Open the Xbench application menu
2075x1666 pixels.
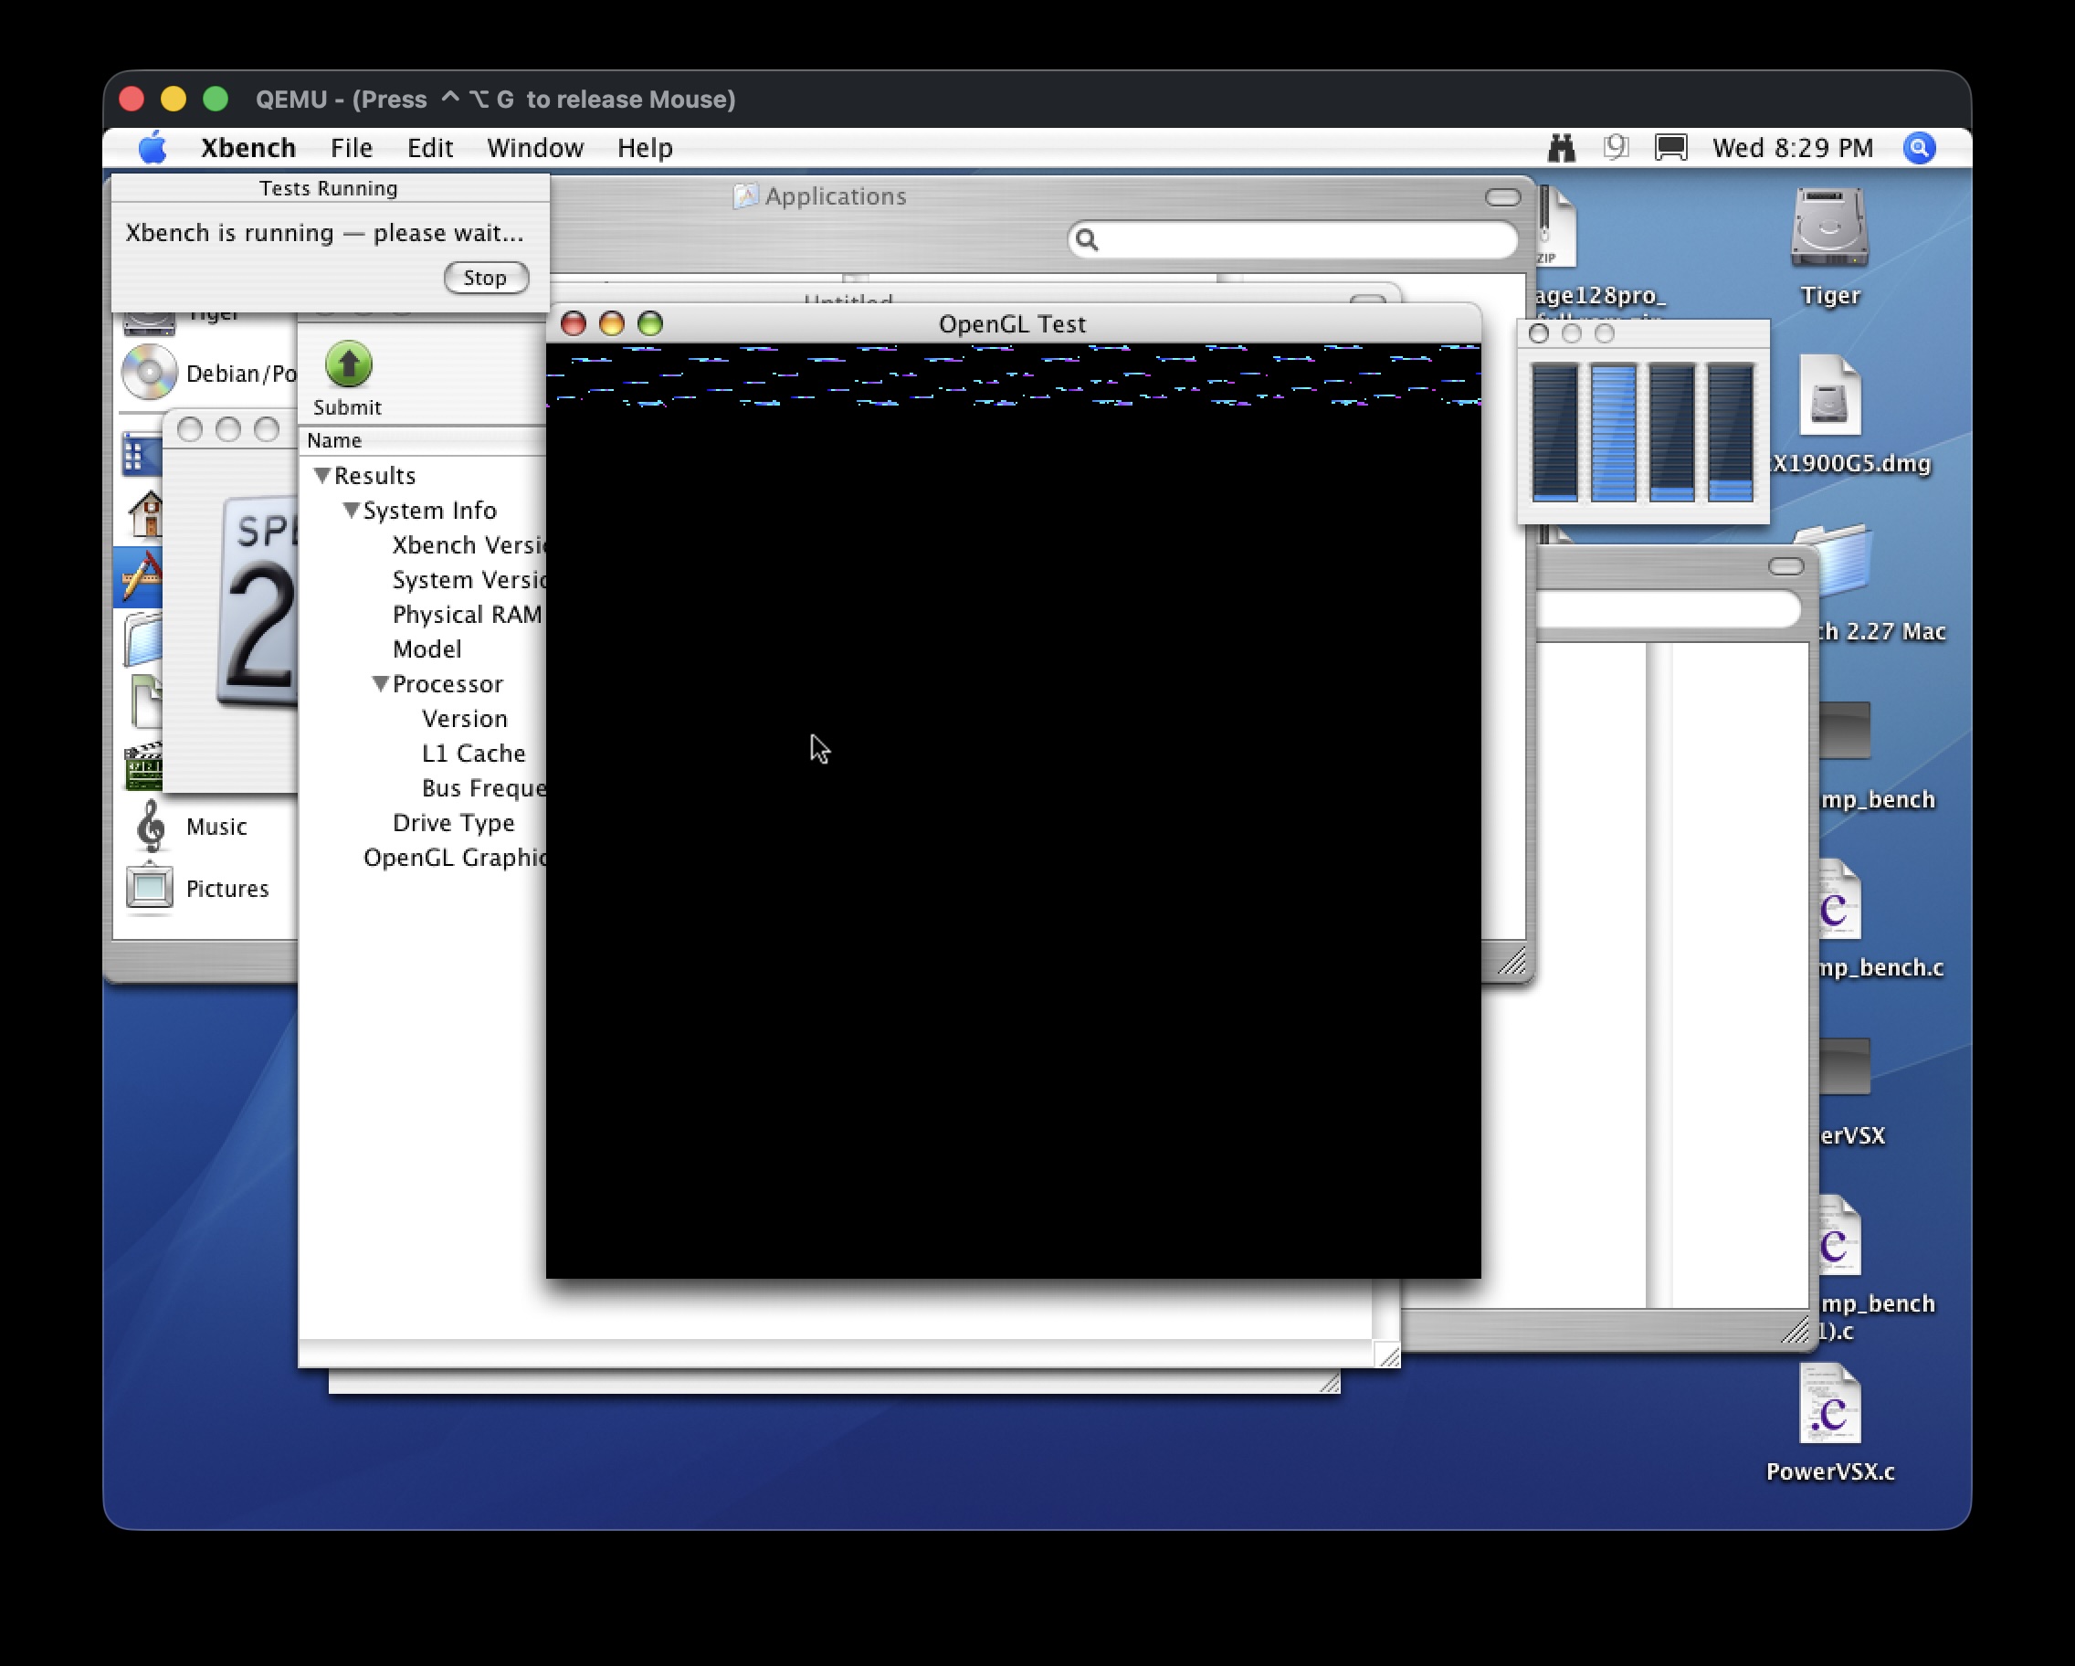[x=248, y=148]
